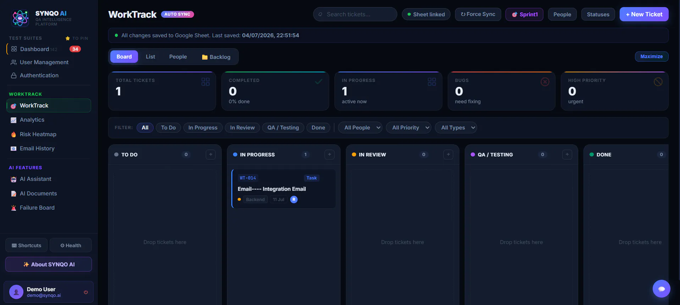The image size is (680, 305).
Task: Filter tickets by To Do
Action: click(168, 128)
